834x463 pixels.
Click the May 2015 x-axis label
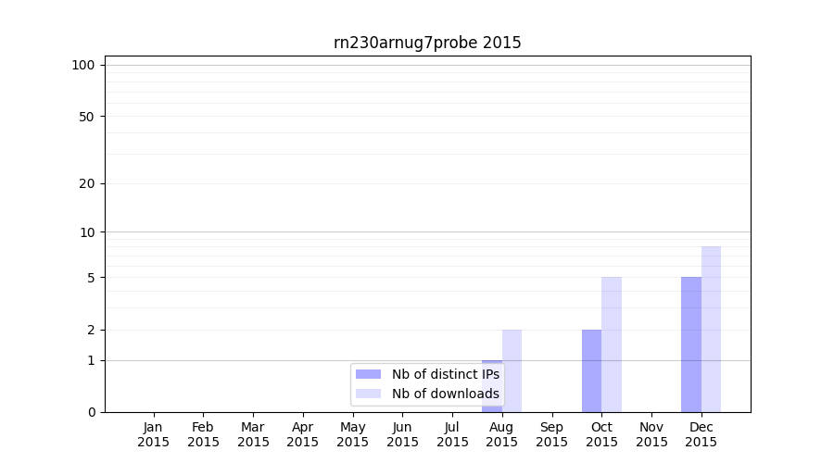353,434
